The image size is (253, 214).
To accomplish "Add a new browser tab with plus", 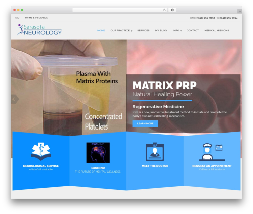I will (240, 11).
